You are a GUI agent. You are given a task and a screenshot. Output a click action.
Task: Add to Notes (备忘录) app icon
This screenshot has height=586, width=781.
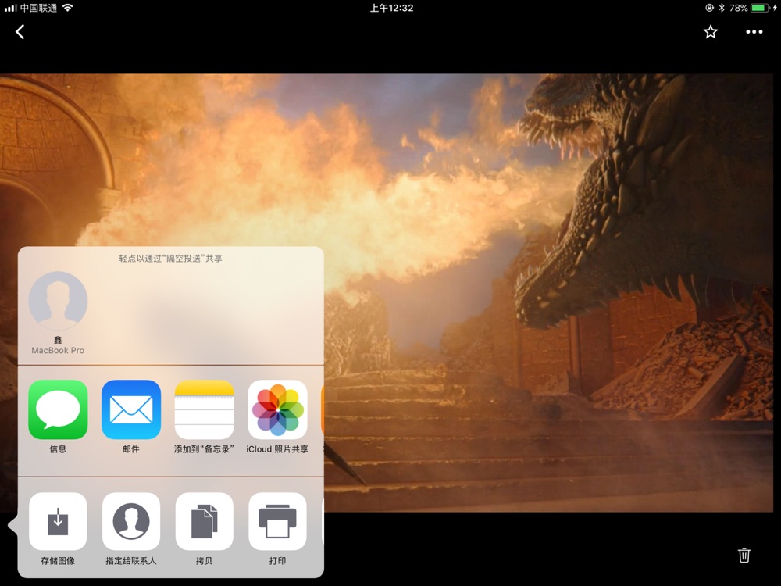click(x=204, y=410)
